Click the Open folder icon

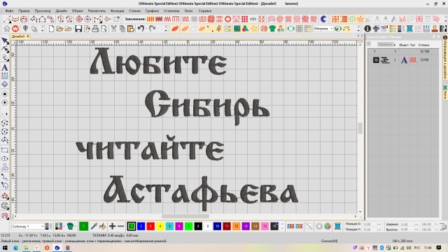click(59, 29)
